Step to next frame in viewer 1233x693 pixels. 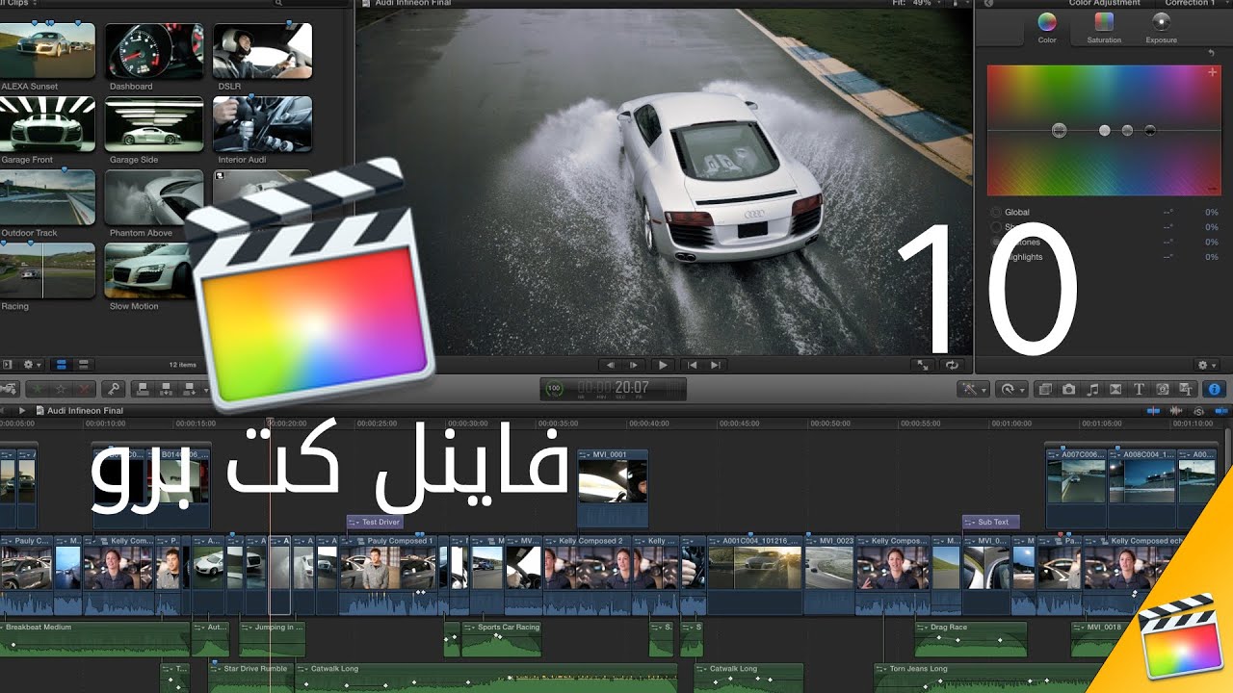[634, 365]
